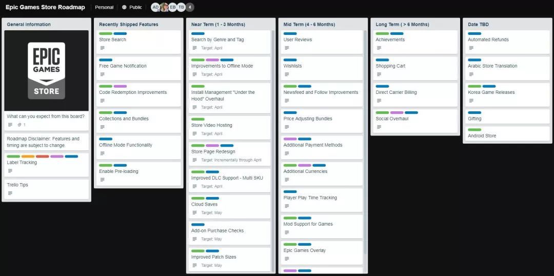Click description icon on Direct Carrier Billing card
This screenshot has height=276, width=554.
(x=379, y=101)
